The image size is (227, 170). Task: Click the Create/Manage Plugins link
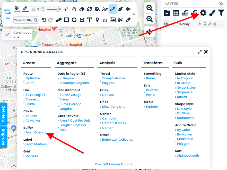[x=113, y=164]
